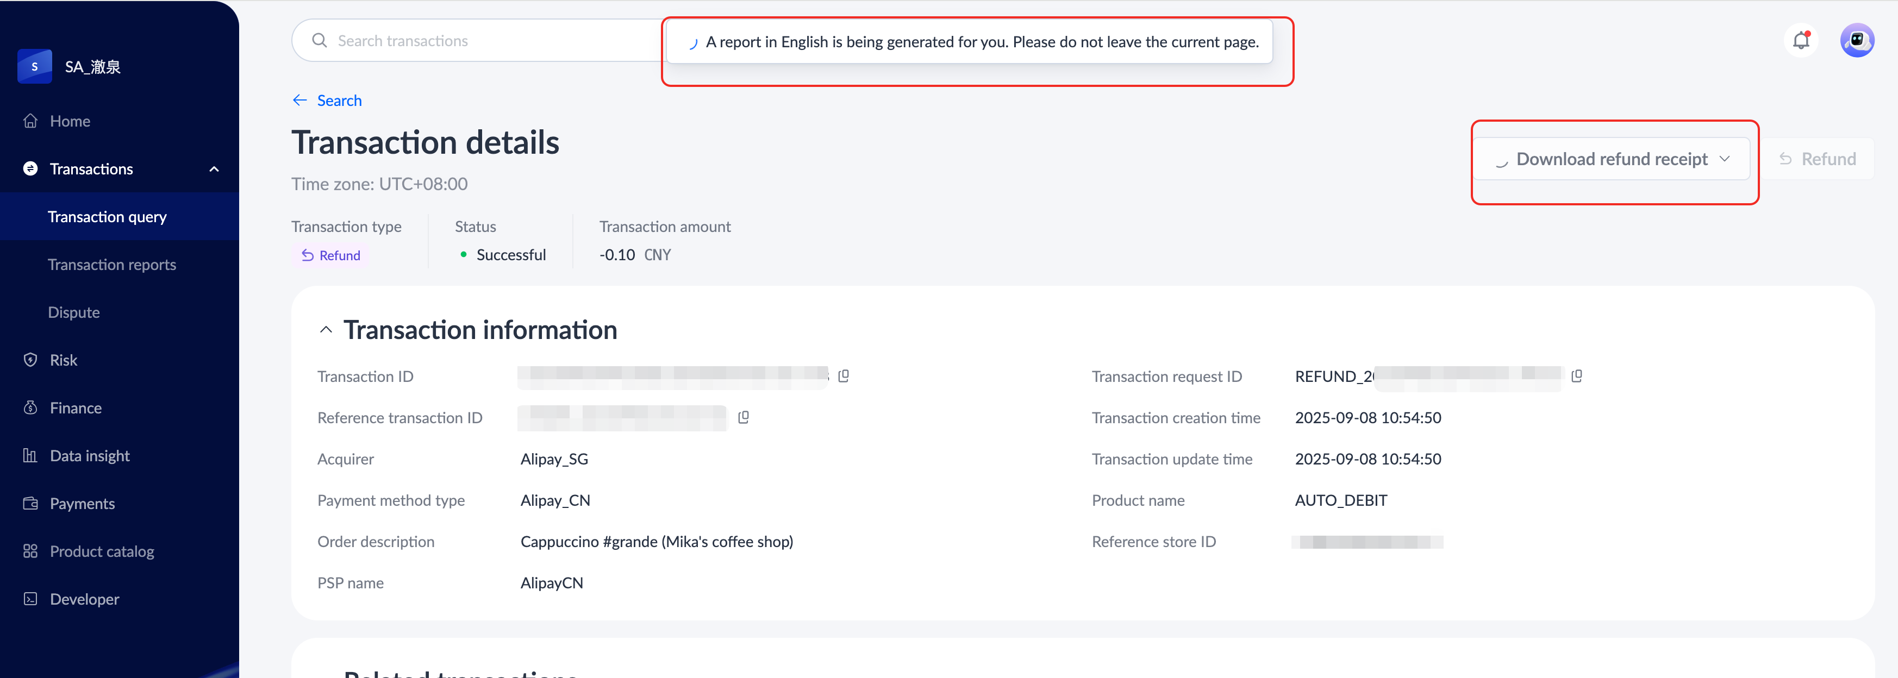
Task: Click the SA merchant logo icon
Action: tap(35, 66)
